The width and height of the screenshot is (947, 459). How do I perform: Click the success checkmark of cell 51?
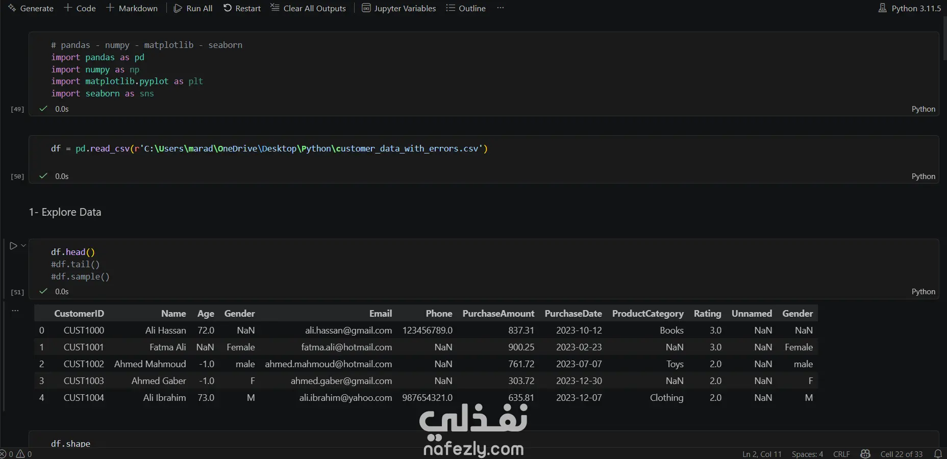tap(44, 291)
